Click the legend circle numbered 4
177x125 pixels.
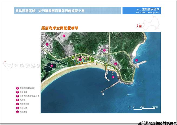(17, 100)
